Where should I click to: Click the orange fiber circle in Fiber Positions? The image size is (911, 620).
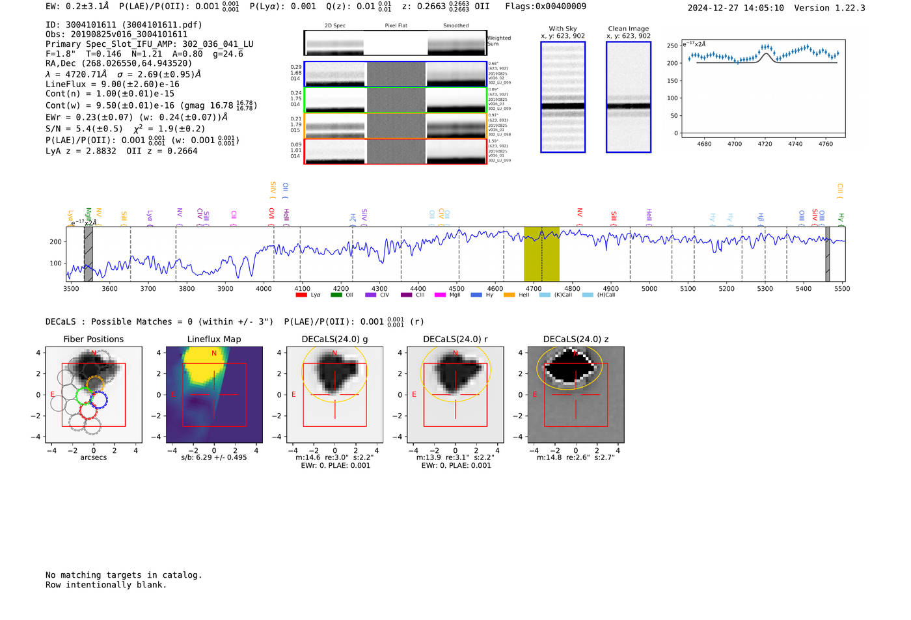(95, 384)
